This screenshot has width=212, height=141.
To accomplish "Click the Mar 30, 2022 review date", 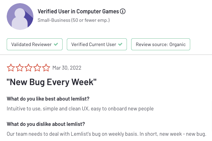I will pos(67,68).
